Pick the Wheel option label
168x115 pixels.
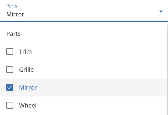28,105
